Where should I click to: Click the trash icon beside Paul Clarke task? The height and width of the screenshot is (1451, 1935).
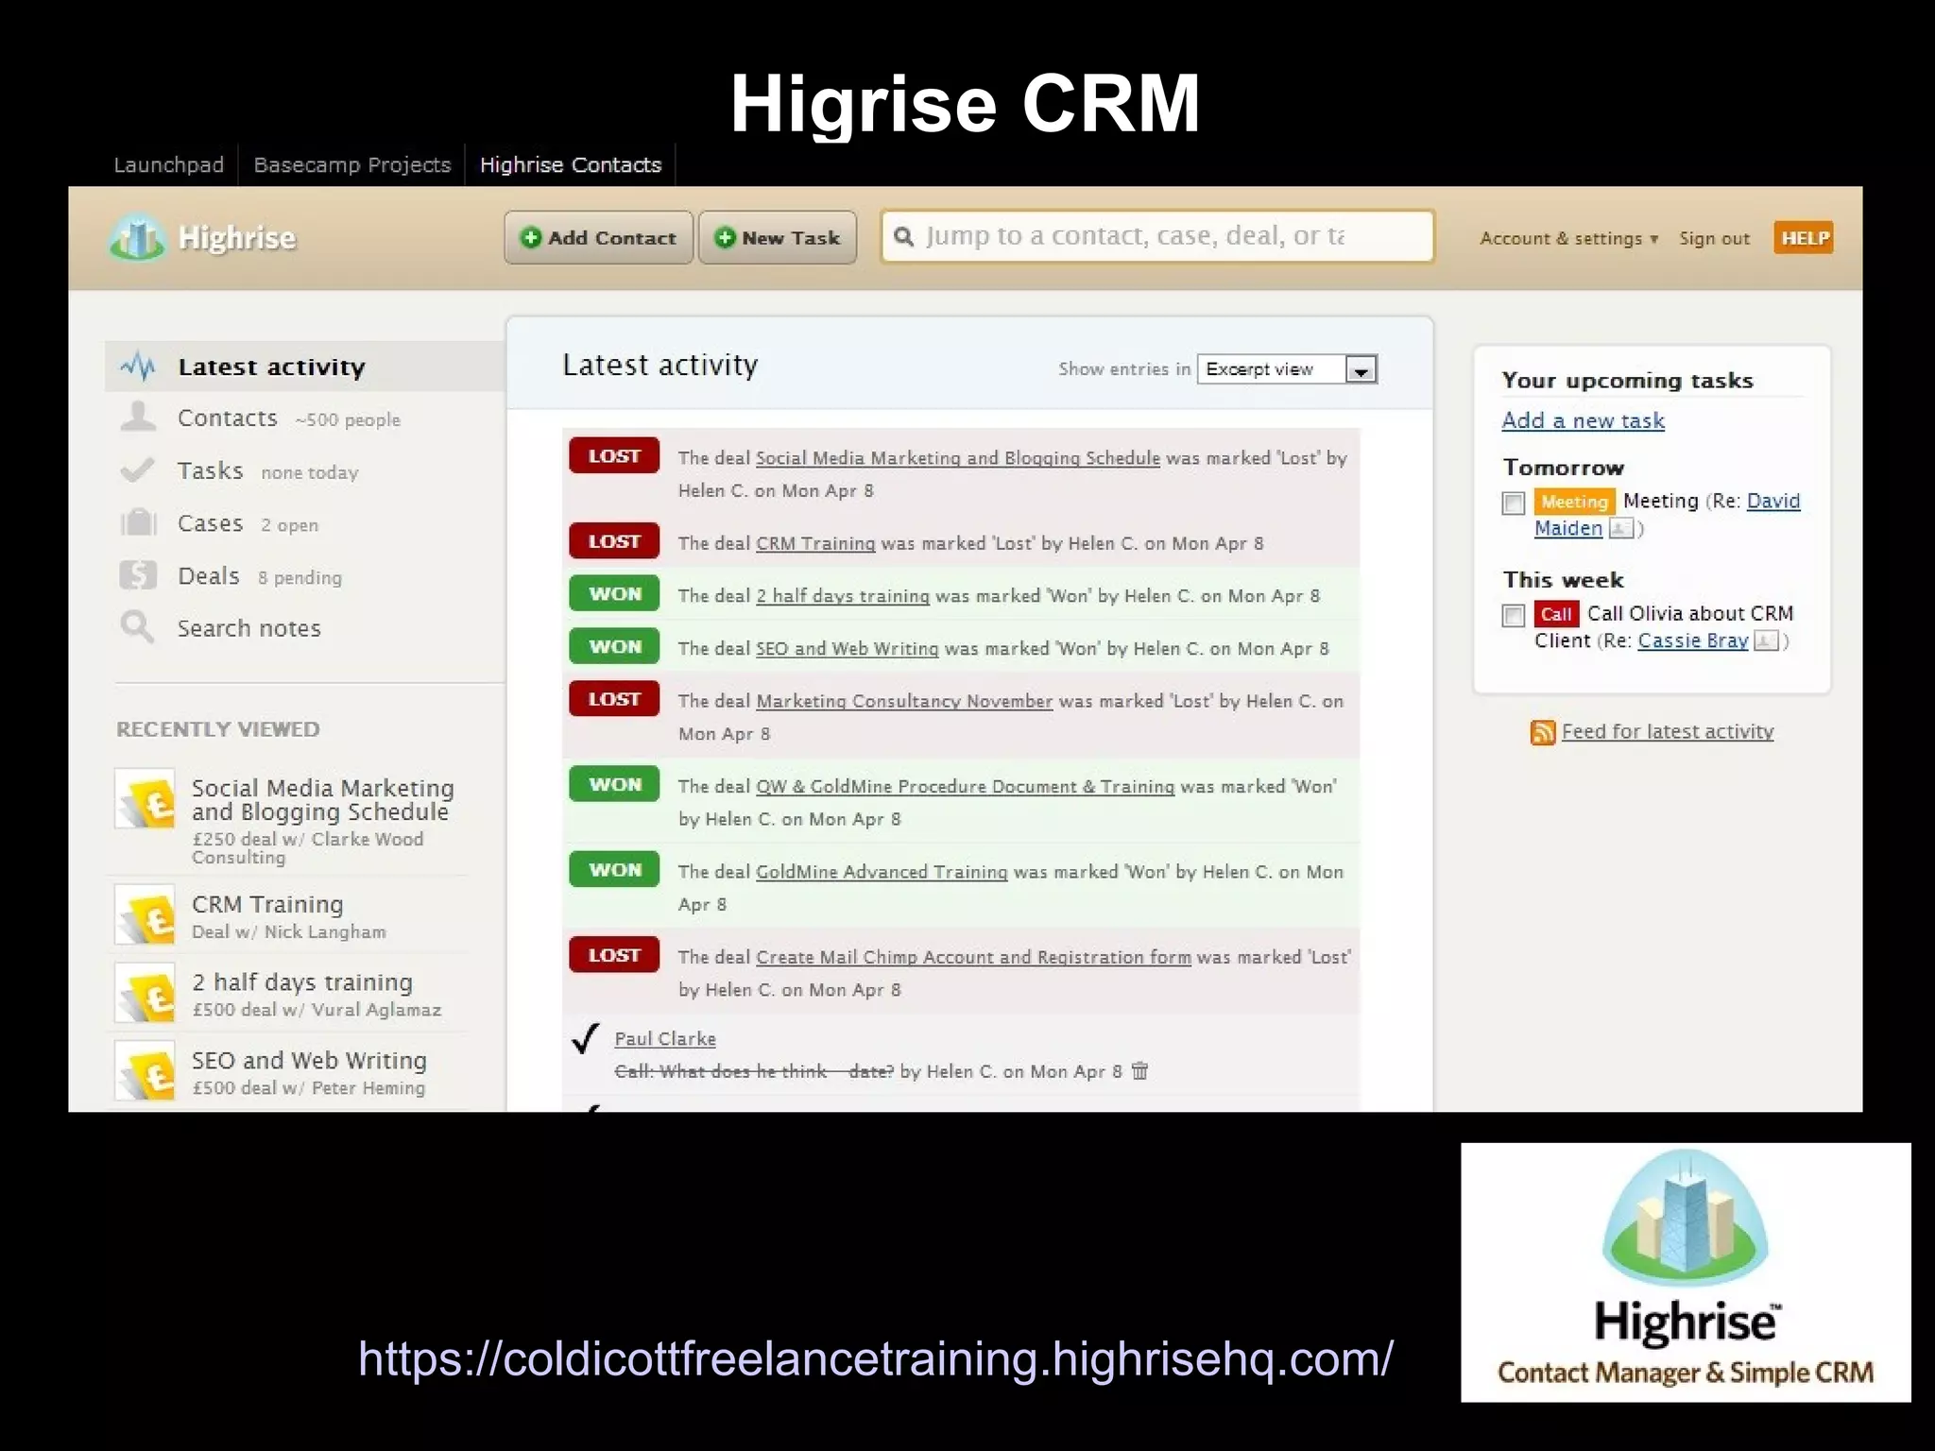coord(1140,1070)
